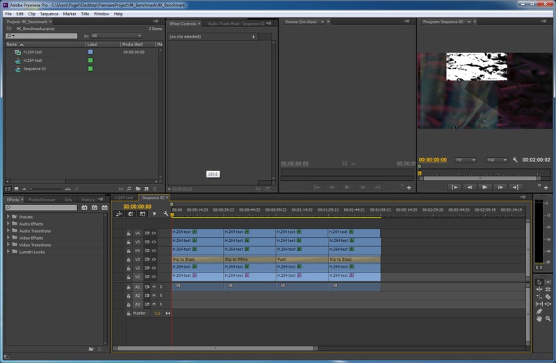Click the Find magnifier icon in Project panel
This screenshot has height=363, width=556.
click(x=129, y=188)
